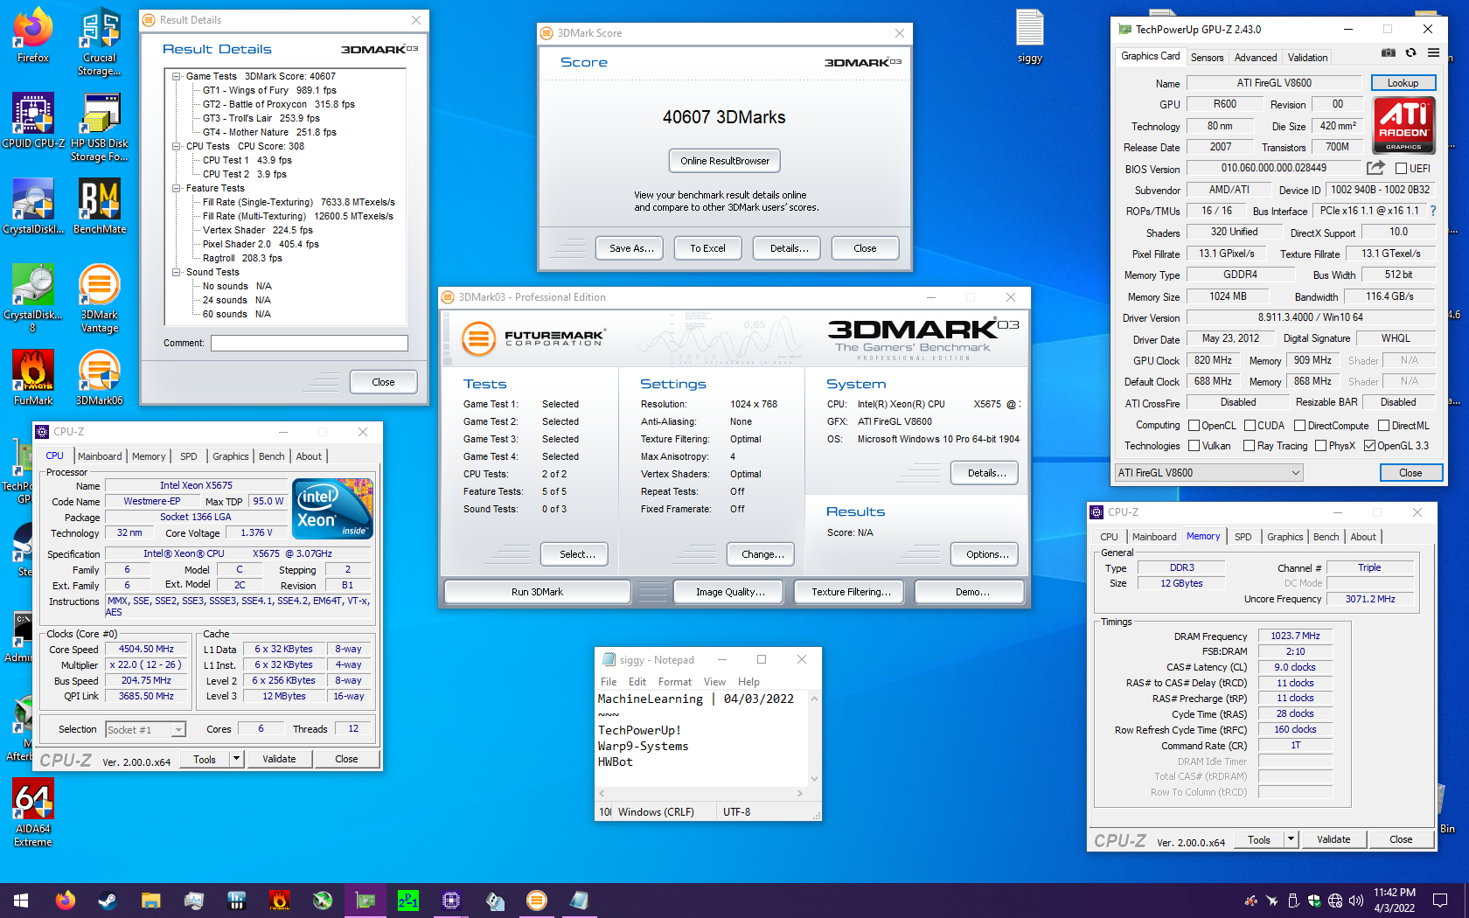This screenshot has width=1469, height=918.
Task: Click the BIOS version share/export icon
Action: coord(1375,168)
